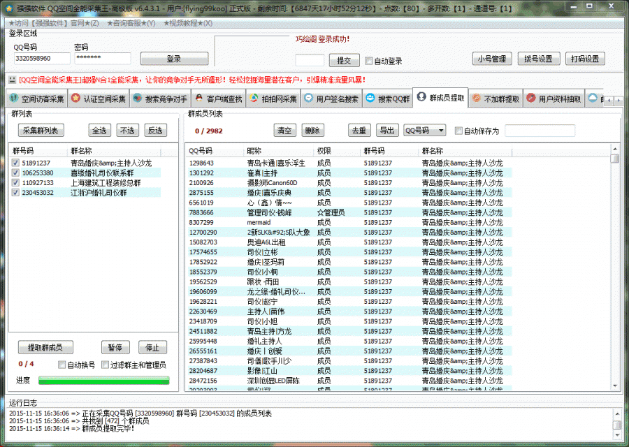
Task: Uncheck group 230453032 checkbox
Action: [x=15, y=193]
